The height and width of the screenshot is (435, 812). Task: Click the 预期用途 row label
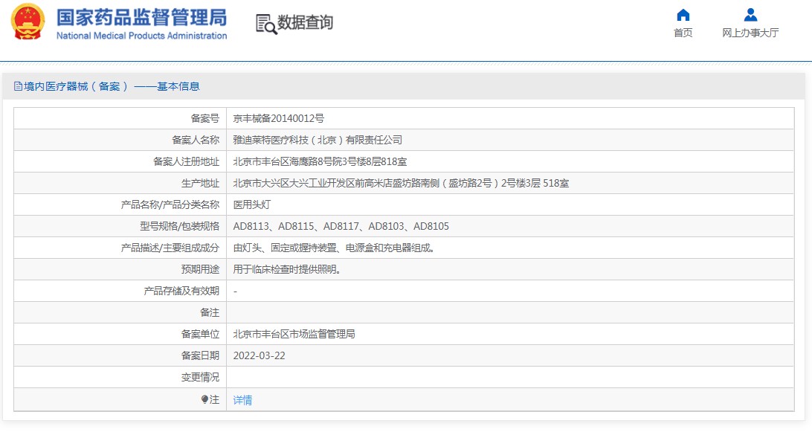pyautogui.click(x=201, y=269)
